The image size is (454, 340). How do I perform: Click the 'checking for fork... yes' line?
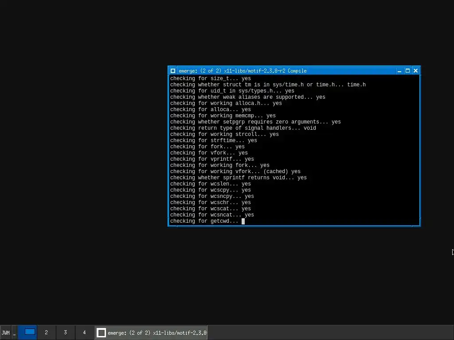(x=207, y=147)
